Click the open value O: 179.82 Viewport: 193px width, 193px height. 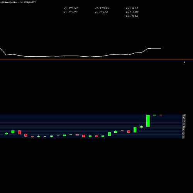[x=71, y=8]
